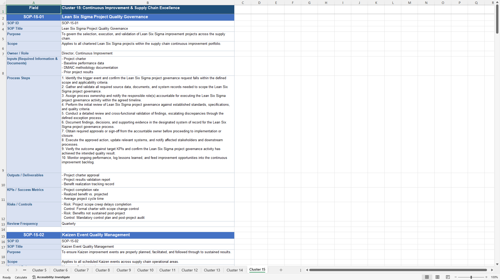Go to next sheet tabs arrow

click(16, 270)
